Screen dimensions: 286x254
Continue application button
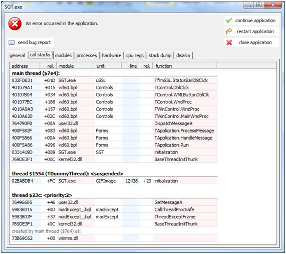click(x=252, y=21)
